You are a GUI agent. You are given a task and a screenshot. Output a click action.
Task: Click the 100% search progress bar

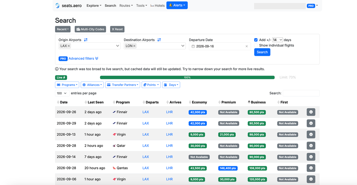[187, 78]
